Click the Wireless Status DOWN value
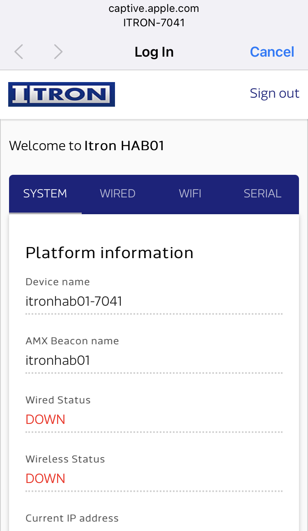 click(x=46, y=478)
